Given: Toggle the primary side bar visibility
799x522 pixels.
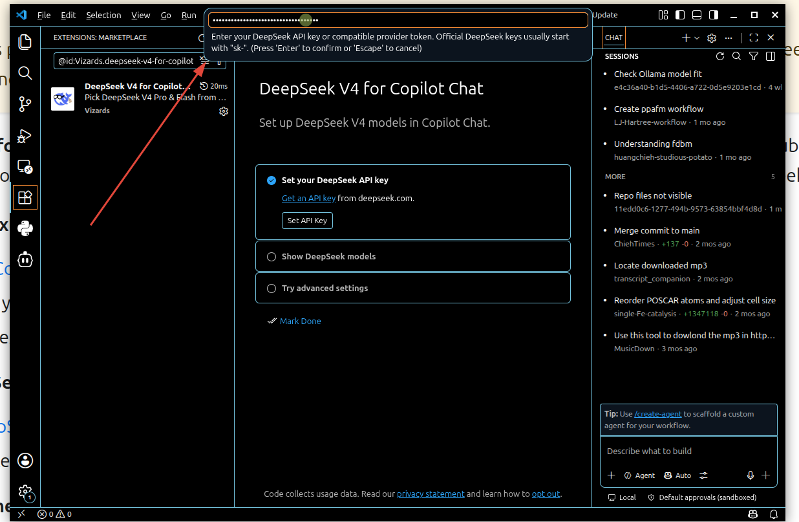Looking at the screenshot, I should point(680,15).
